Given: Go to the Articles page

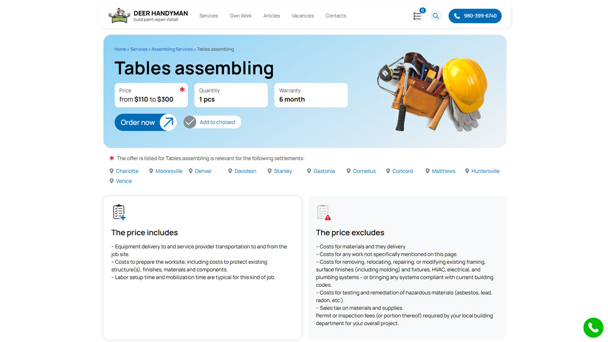Looking at the screenshot, I should click(x=271, y=16).
